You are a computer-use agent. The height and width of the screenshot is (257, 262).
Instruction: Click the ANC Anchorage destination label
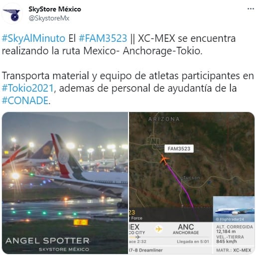pos(186,229)
